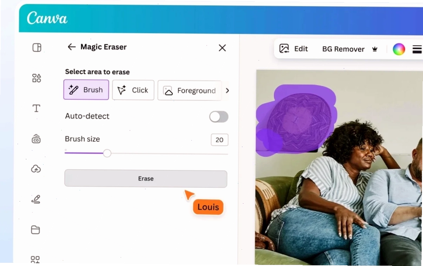Image resolution: width=423 pixels, height=266 pixels.
Task: Close the Magic Eraser panel
Action: click(x=222, y=48)
